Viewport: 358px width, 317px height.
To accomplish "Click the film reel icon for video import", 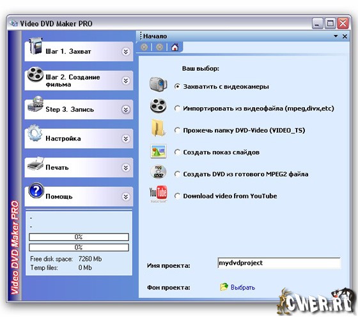I will [x=158, y=106].
